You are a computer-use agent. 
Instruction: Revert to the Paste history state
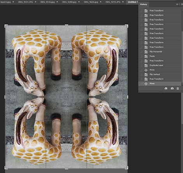tap(160, 56)
